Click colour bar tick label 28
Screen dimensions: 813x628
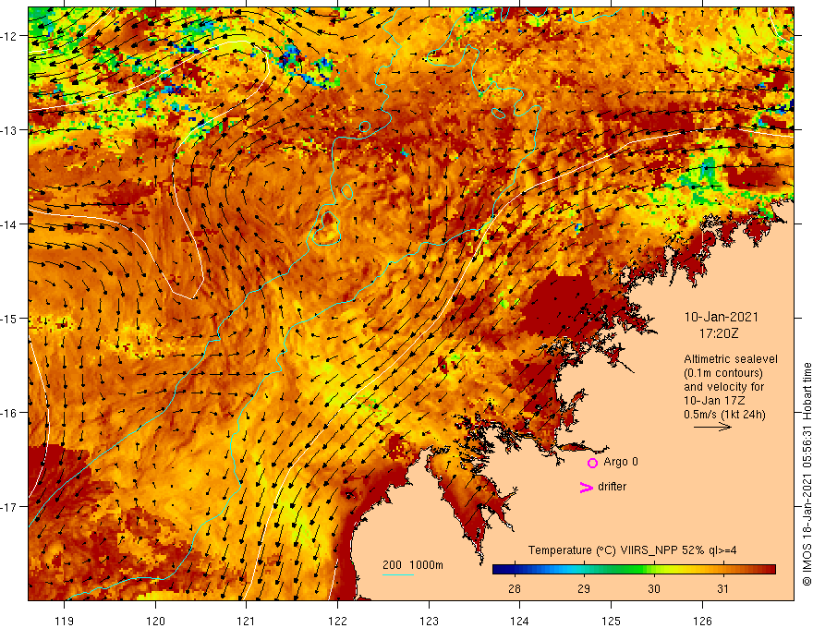tap(515, 588)
